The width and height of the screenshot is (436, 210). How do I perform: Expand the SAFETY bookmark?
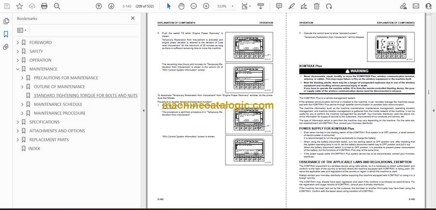[18, 51]
